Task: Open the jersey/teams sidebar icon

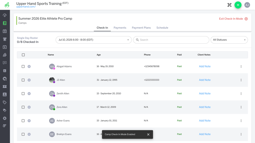Action: [x=5, y=39]
